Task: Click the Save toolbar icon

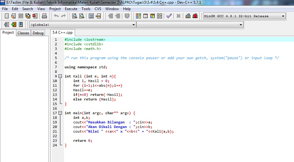Action: [21, 16]
